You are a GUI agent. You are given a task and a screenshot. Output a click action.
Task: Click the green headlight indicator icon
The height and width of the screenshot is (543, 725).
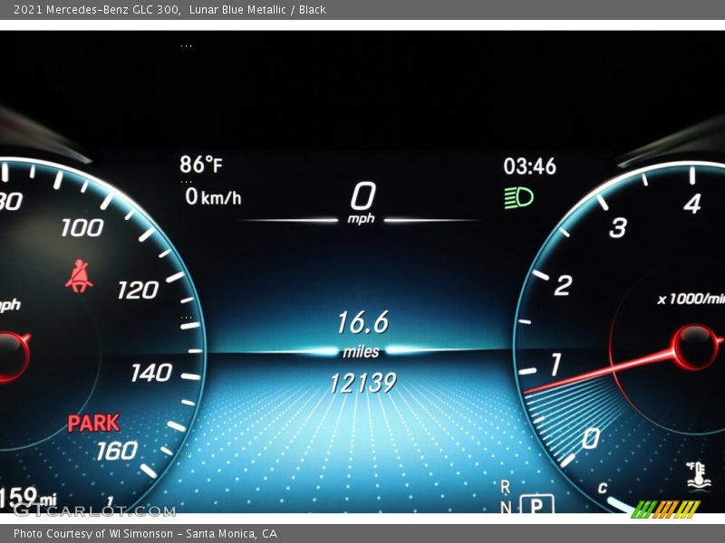click(x=518, y=198)
